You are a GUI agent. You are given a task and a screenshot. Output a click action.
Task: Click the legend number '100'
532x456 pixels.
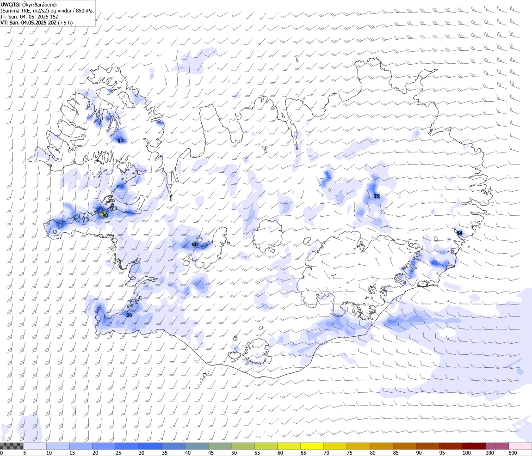pos(466,453)
